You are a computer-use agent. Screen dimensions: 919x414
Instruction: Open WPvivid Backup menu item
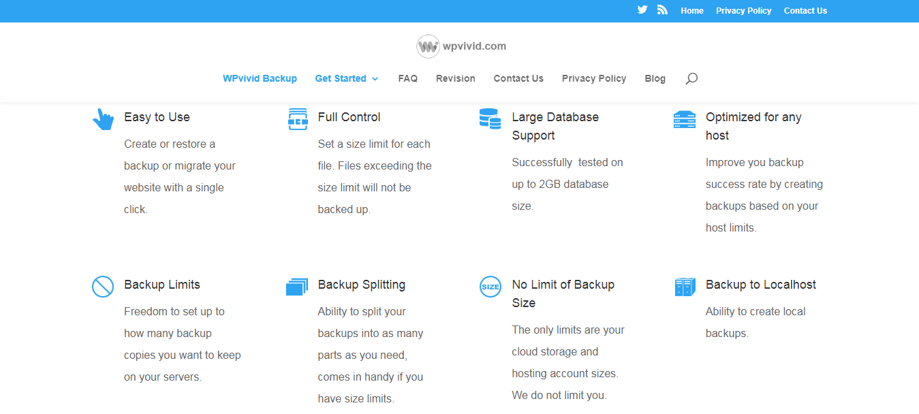point(260,78)
